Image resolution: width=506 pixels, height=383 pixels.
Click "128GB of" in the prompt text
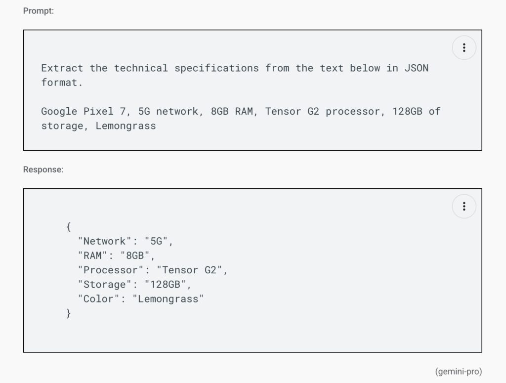pyautogui.click(x=417, y=111)
